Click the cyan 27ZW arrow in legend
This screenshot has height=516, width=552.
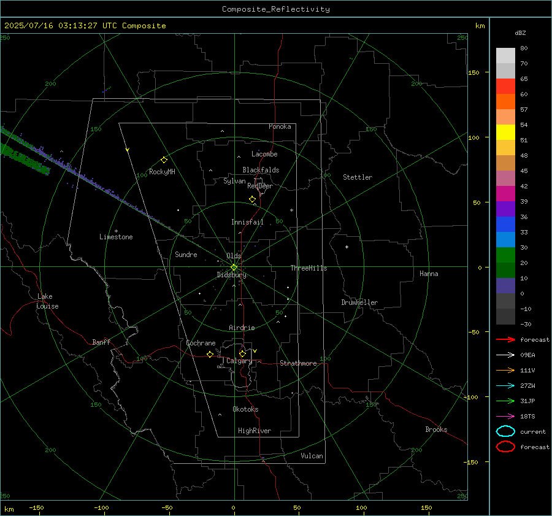505,386
